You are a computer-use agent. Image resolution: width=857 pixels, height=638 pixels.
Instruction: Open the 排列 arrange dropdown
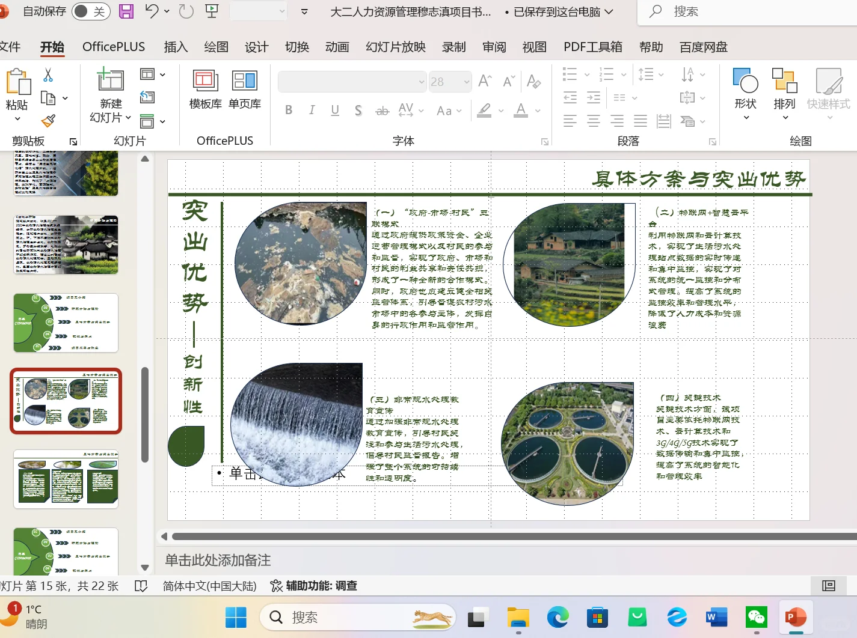click(784, 91)
